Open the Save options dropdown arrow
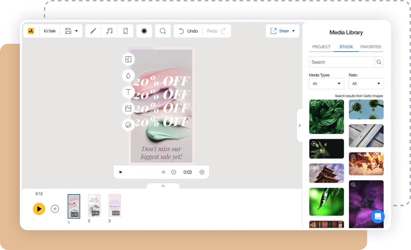Image resolution: width=411 pixels, height=250 pixels. click(x=76, y=31)
